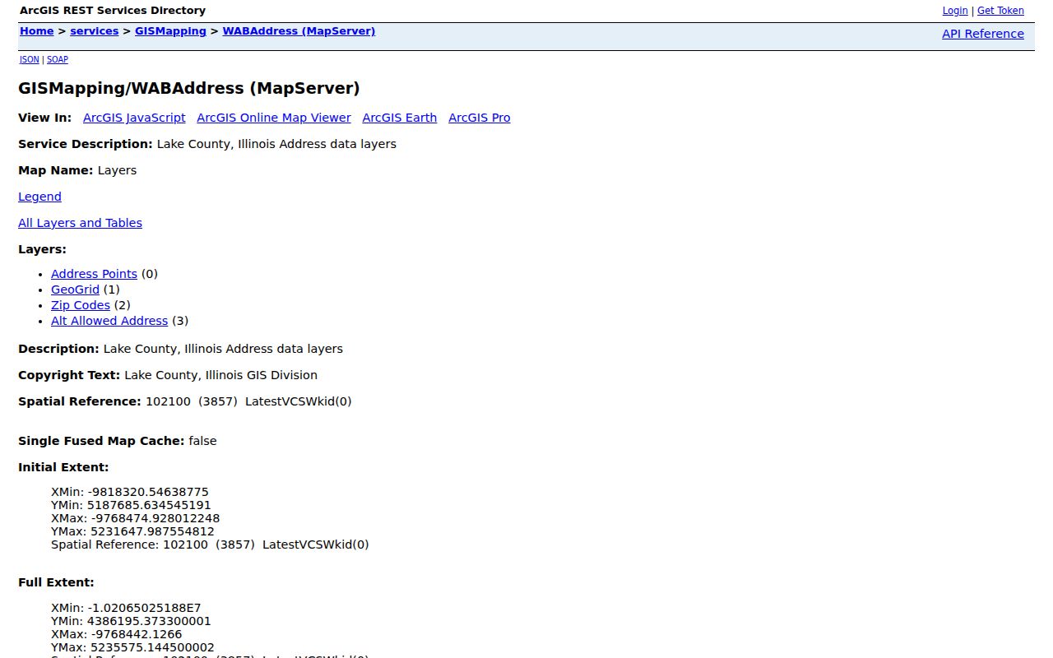Screen dimensions: 1053x658
Task: View the service in ArcGIS Earth
Action: pos(400,118)
